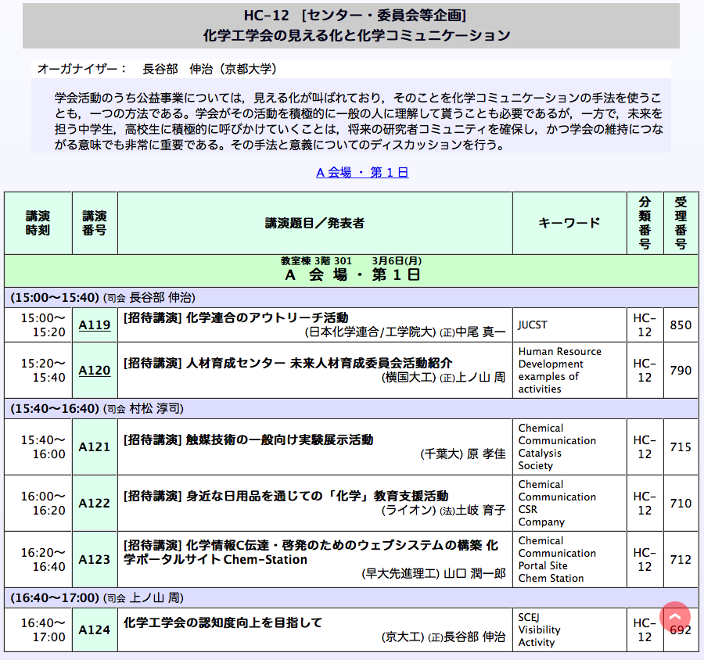Click the HC-12 session title heading

(356, 26)
